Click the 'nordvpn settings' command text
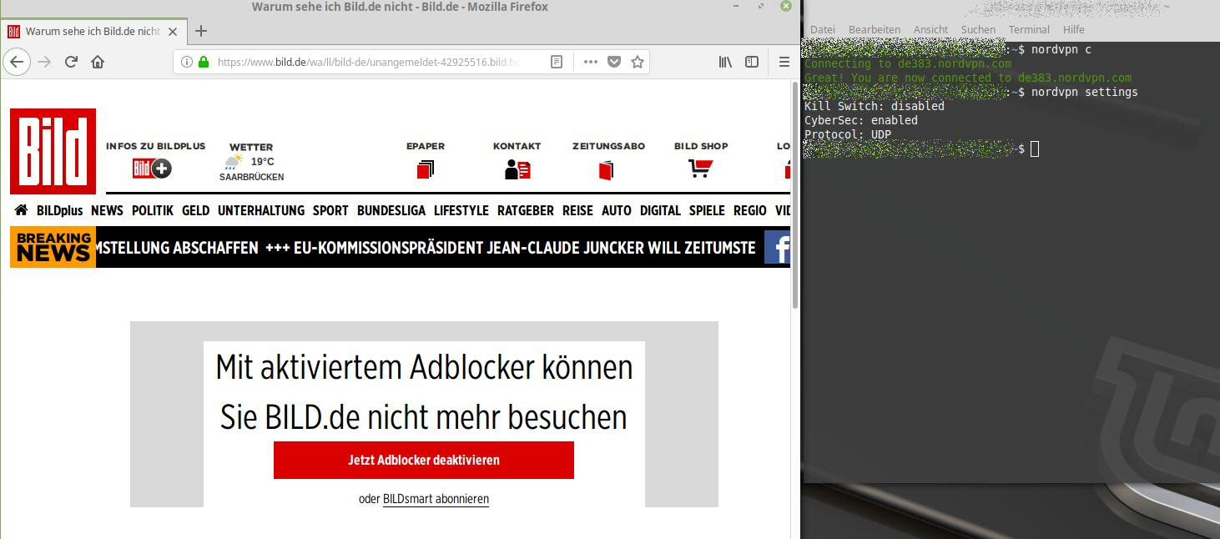Screen dimensions: 1220x539 click(1084, 92)
